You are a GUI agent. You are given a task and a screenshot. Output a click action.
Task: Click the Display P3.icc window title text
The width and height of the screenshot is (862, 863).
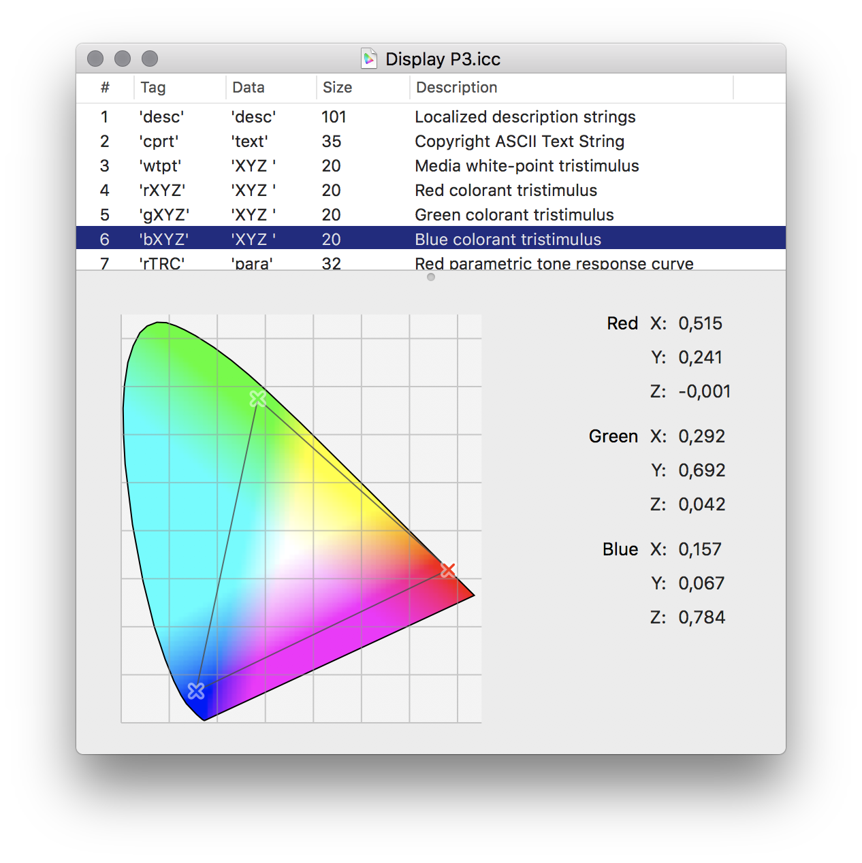click(x=443, y=59)
